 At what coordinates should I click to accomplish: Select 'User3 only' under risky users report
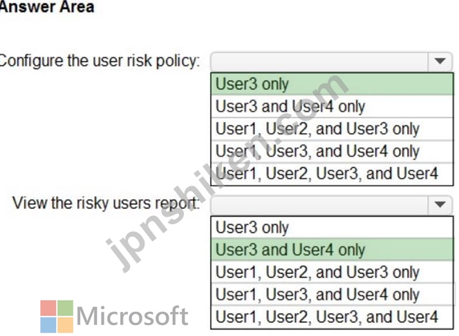coord(332,227)
